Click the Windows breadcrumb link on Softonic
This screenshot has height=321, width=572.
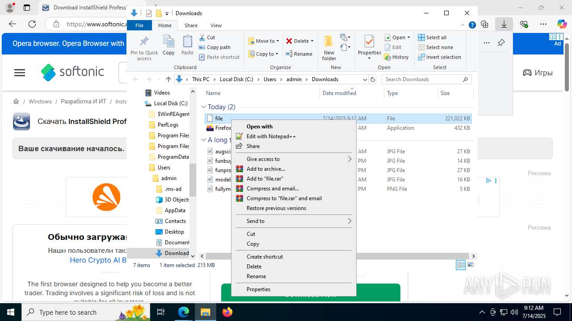click(x=40, y=102)
